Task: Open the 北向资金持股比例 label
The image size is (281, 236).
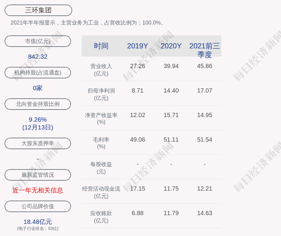Action: tap(38, 104)
